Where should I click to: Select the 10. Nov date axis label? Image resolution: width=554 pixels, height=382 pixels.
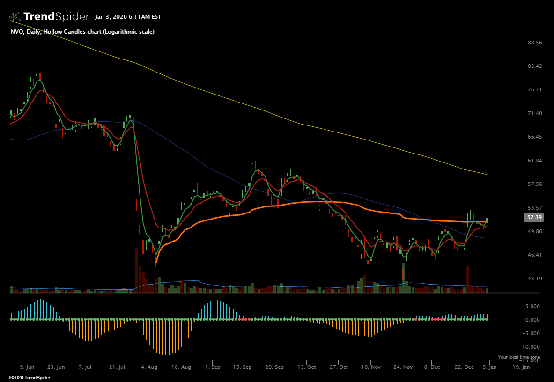point(370,367)
